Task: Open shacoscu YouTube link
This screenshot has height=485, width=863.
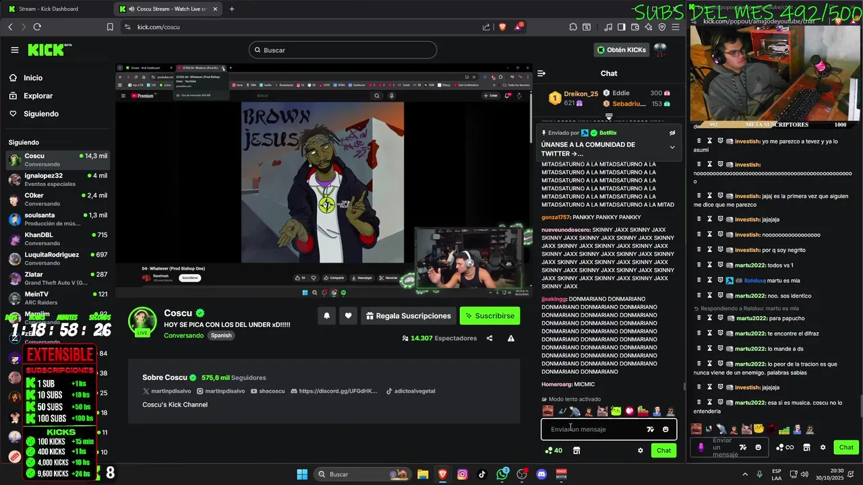Action: [x=268, y=391]
